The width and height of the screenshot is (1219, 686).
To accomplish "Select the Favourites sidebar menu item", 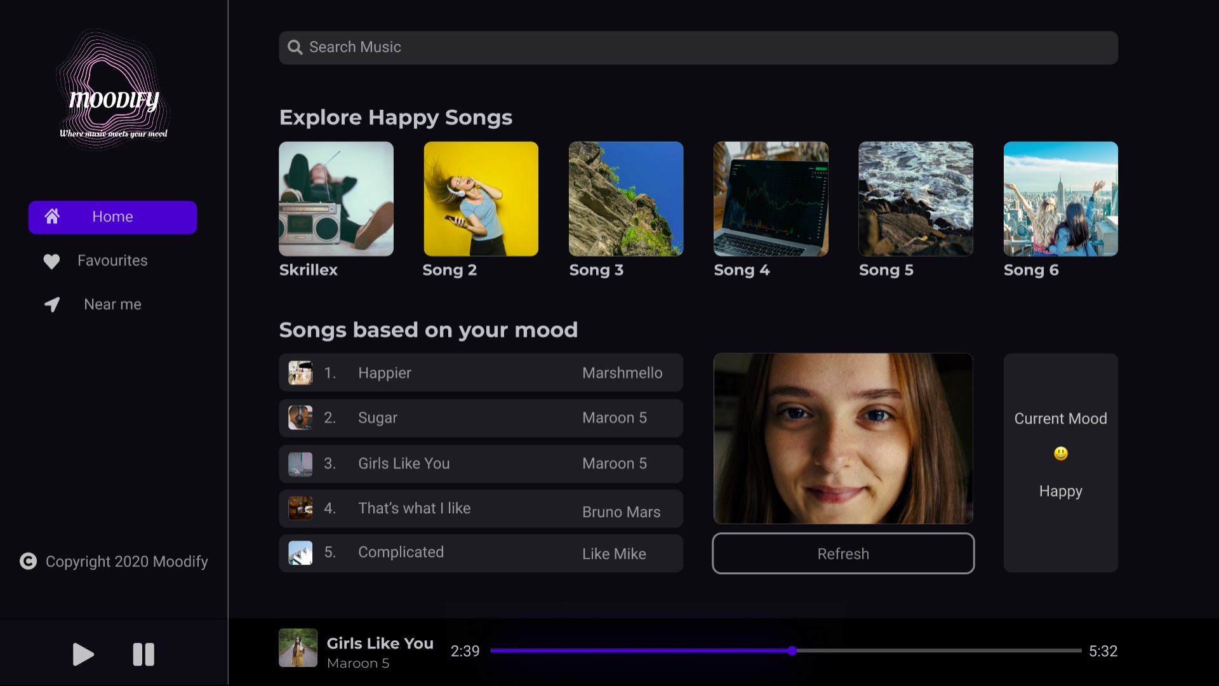I will tap(112, 260).
